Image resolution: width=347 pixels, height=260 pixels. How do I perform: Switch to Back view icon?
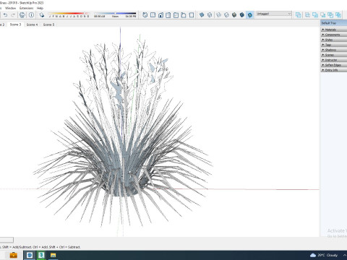(x=176, y=15)
